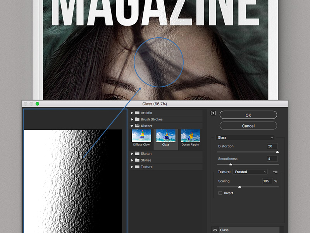Hide the Glass effect layer with the eye icon
Image resolution: width=310 pixels, height=233 pixels.
pos(215,230)
